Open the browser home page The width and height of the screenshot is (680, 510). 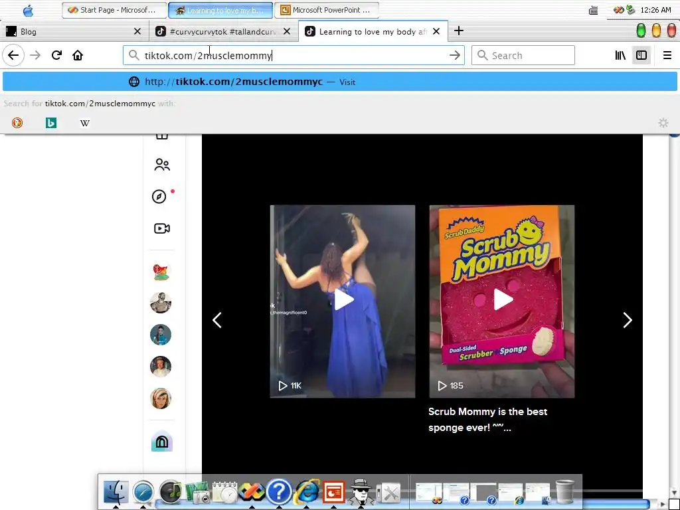pos(78,55)
